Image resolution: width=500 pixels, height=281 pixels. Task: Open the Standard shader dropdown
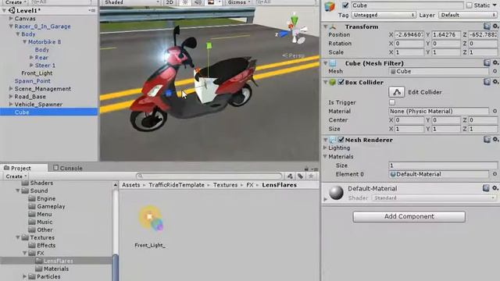[x=434, y=197]
